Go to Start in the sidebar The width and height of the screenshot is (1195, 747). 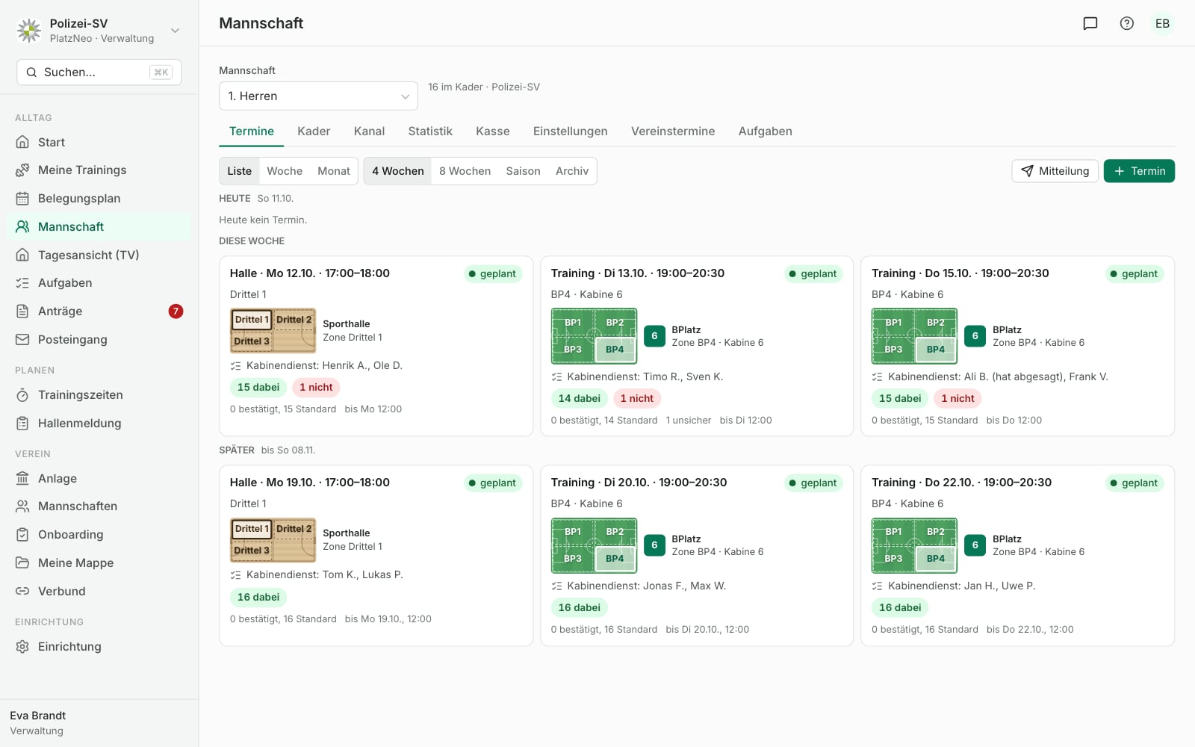tap(99, 142)
